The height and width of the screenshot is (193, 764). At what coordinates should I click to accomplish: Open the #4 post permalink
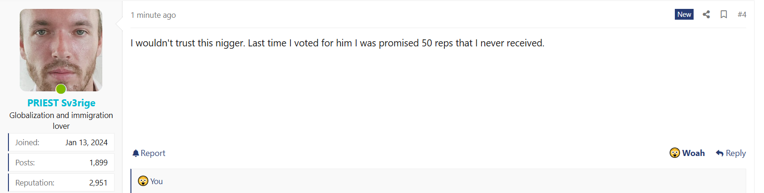[741, 15]
